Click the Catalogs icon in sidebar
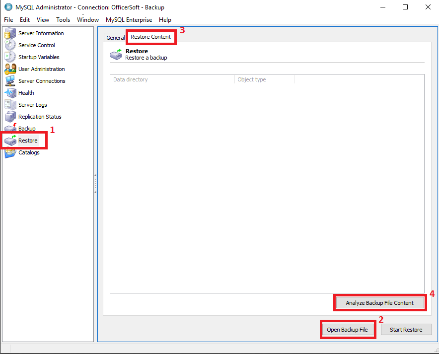The width and height of the screenshot is (439, 354). [x=10, y=153]
